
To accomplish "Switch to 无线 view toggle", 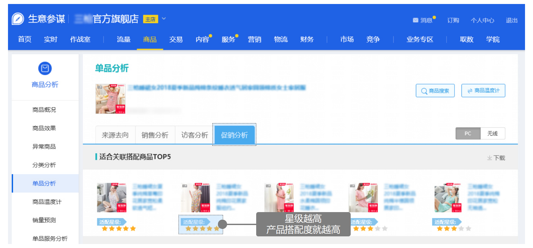I will [x=492, y=134].
